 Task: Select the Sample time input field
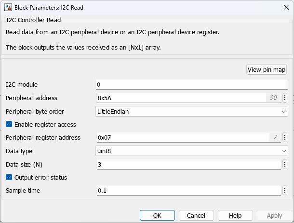point(188,191)
